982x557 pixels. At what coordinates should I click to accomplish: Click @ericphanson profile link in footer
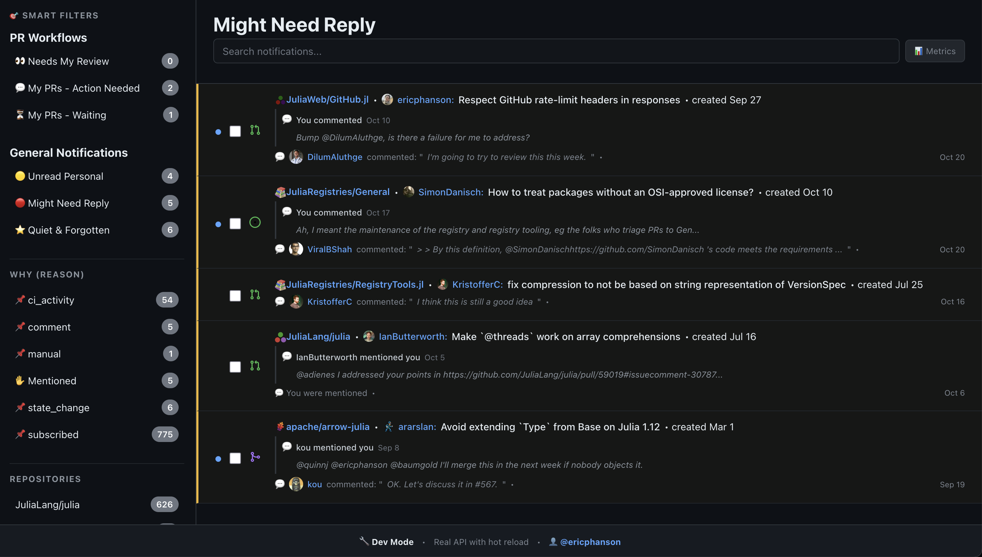click(x=590, y=542)
